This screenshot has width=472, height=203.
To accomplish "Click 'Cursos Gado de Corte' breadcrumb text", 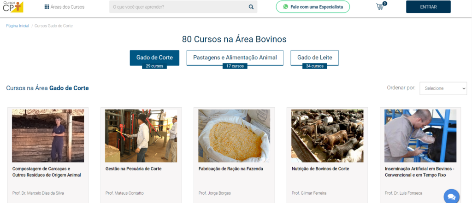I will [53, 26].
